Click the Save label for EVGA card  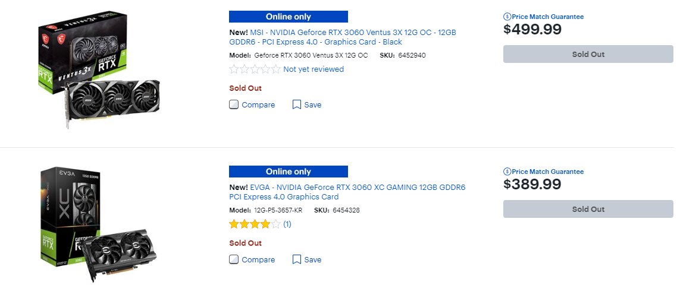coord(313,259)
